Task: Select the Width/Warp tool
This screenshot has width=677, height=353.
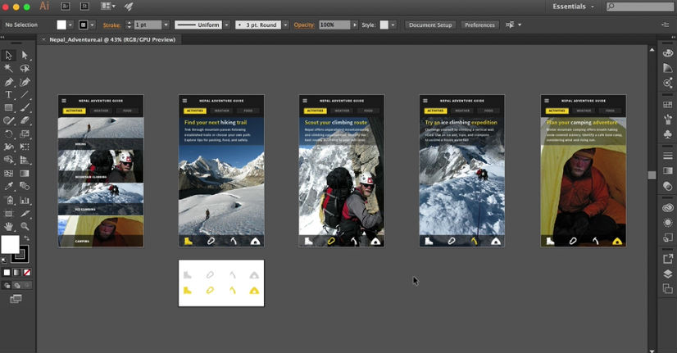Action: pos(9,147)
